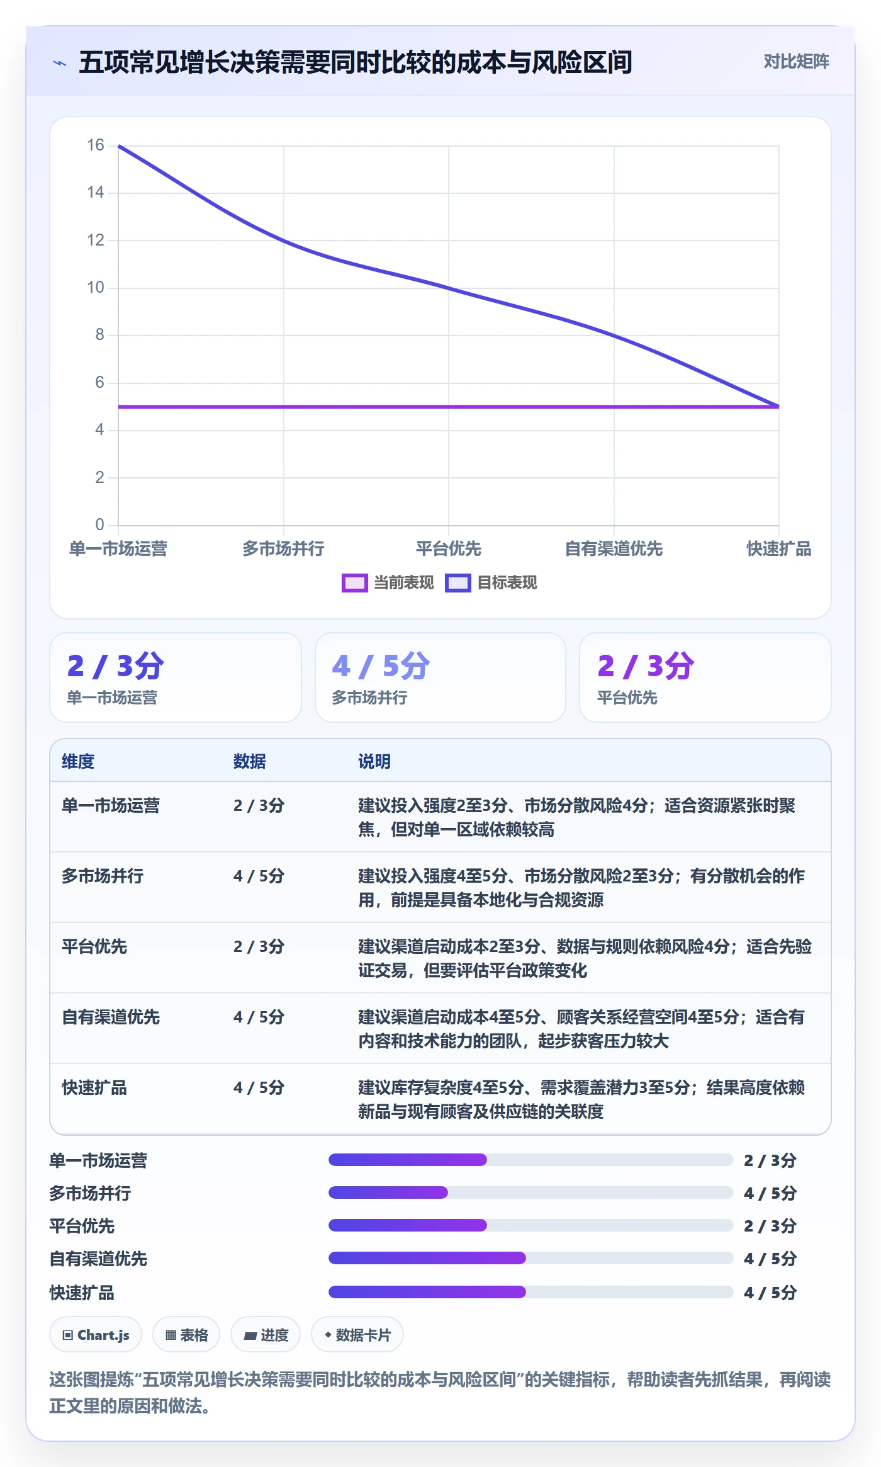Viewport: 881px width, 1467px height.
Task: Click the 维度 column header
Action: tap(78, 761)
